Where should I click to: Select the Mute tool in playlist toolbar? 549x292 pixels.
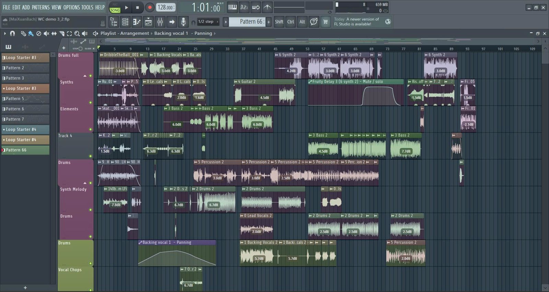point(46,34)
